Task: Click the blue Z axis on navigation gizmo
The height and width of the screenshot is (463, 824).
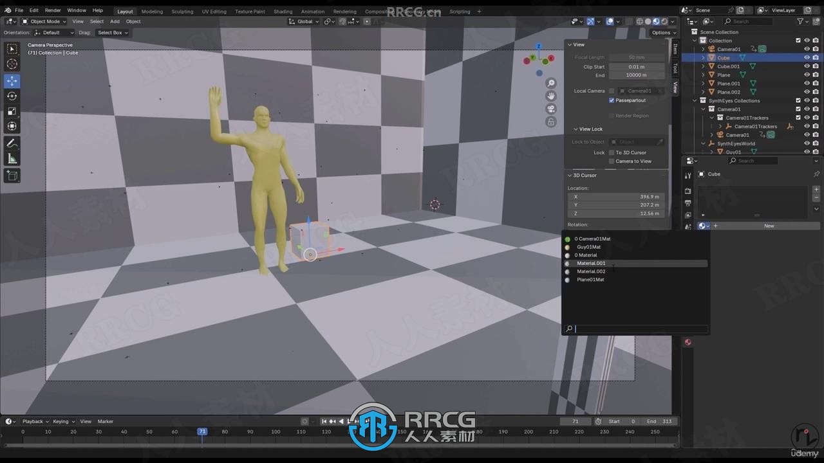Action: tap(539, 46)
